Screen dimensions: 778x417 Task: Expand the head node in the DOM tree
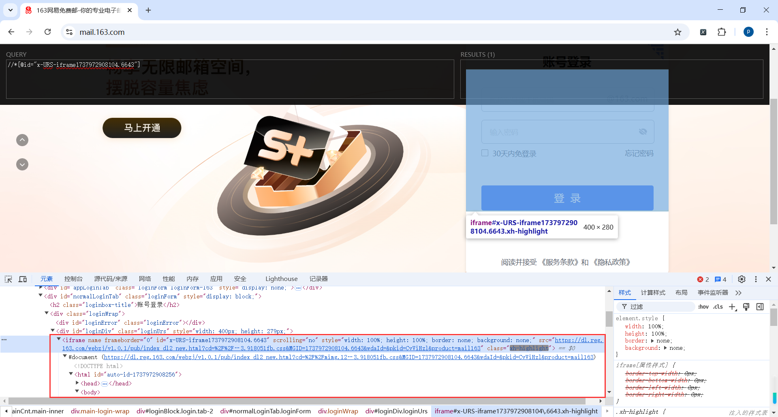point(77,383)
